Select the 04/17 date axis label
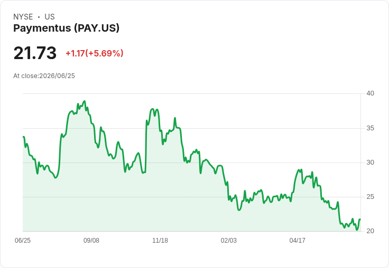Viewport: 389px width, 268px height. (298, 240)
